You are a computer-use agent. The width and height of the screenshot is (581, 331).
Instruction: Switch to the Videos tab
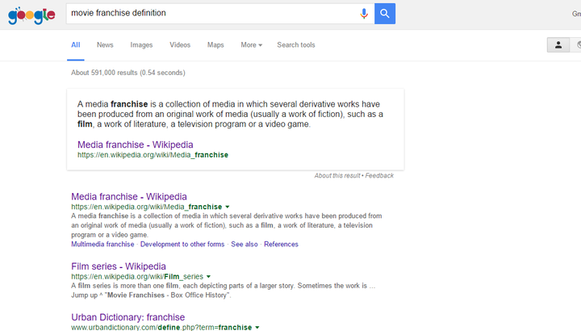pyautogui.click(x=180, y=45)
